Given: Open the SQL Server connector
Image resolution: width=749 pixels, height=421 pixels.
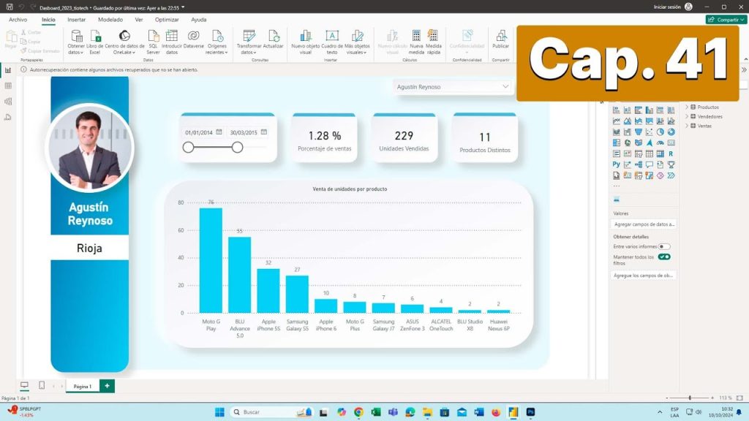Looking at the screenshot, I should (154, 42).
